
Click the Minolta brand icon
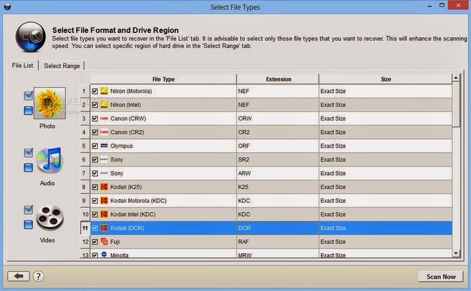click(104, 255)
